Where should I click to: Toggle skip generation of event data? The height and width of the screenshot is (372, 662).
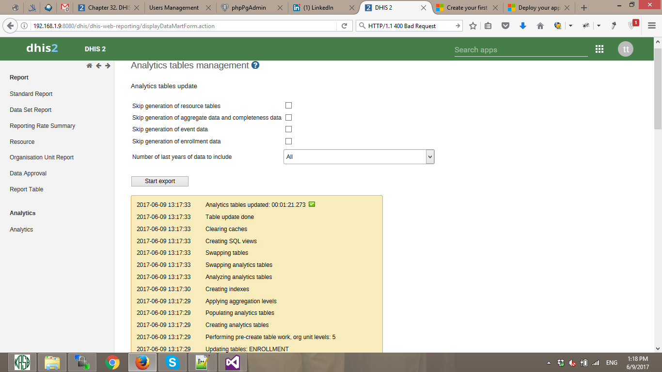[x=288, y=129]
